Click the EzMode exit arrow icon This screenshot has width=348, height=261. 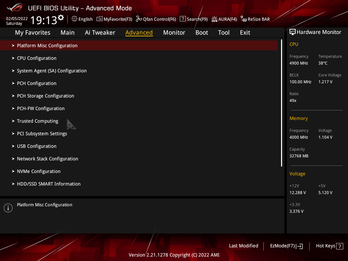point(299,246)
